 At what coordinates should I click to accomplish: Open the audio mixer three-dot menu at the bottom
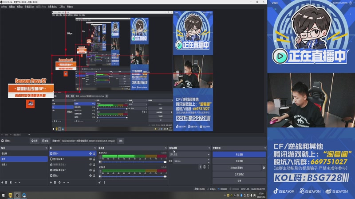click(104, 182)
